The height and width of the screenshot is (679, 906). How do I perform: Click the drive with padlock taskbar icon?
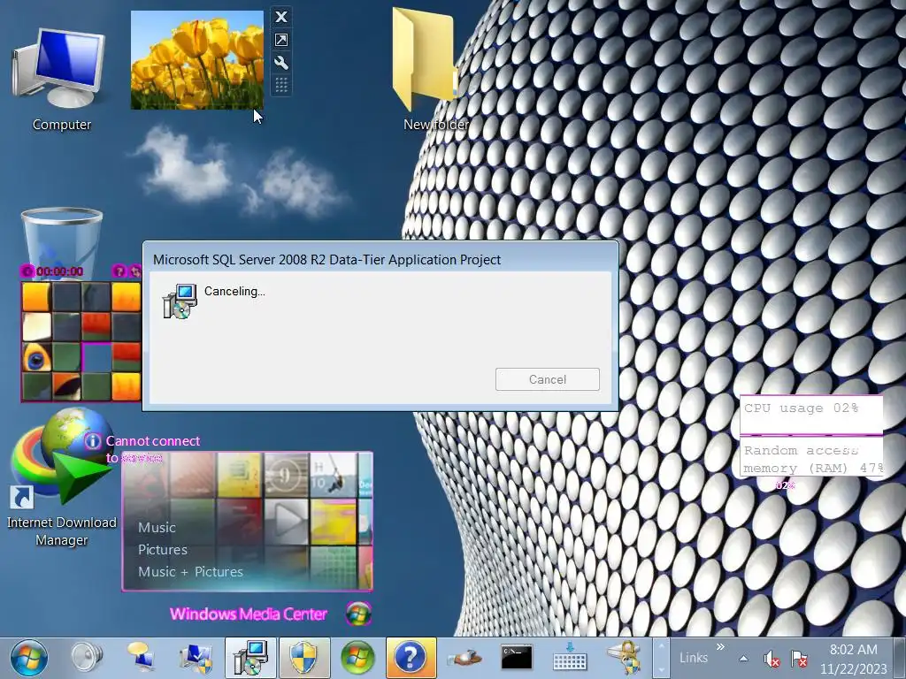click(624, 658)
